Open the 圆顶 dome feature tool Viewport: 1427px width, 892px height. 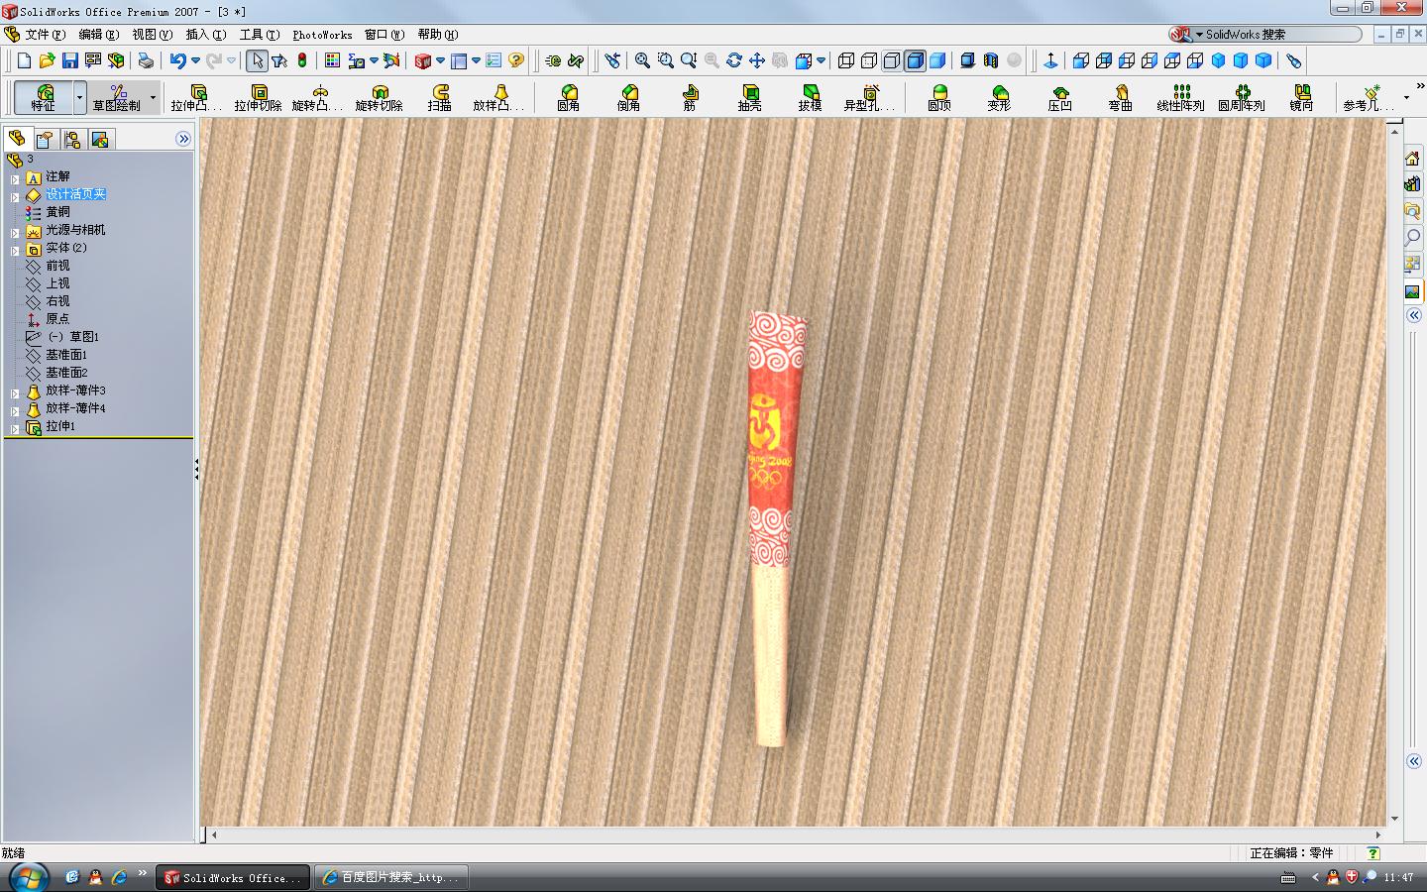tap(939, 97)
